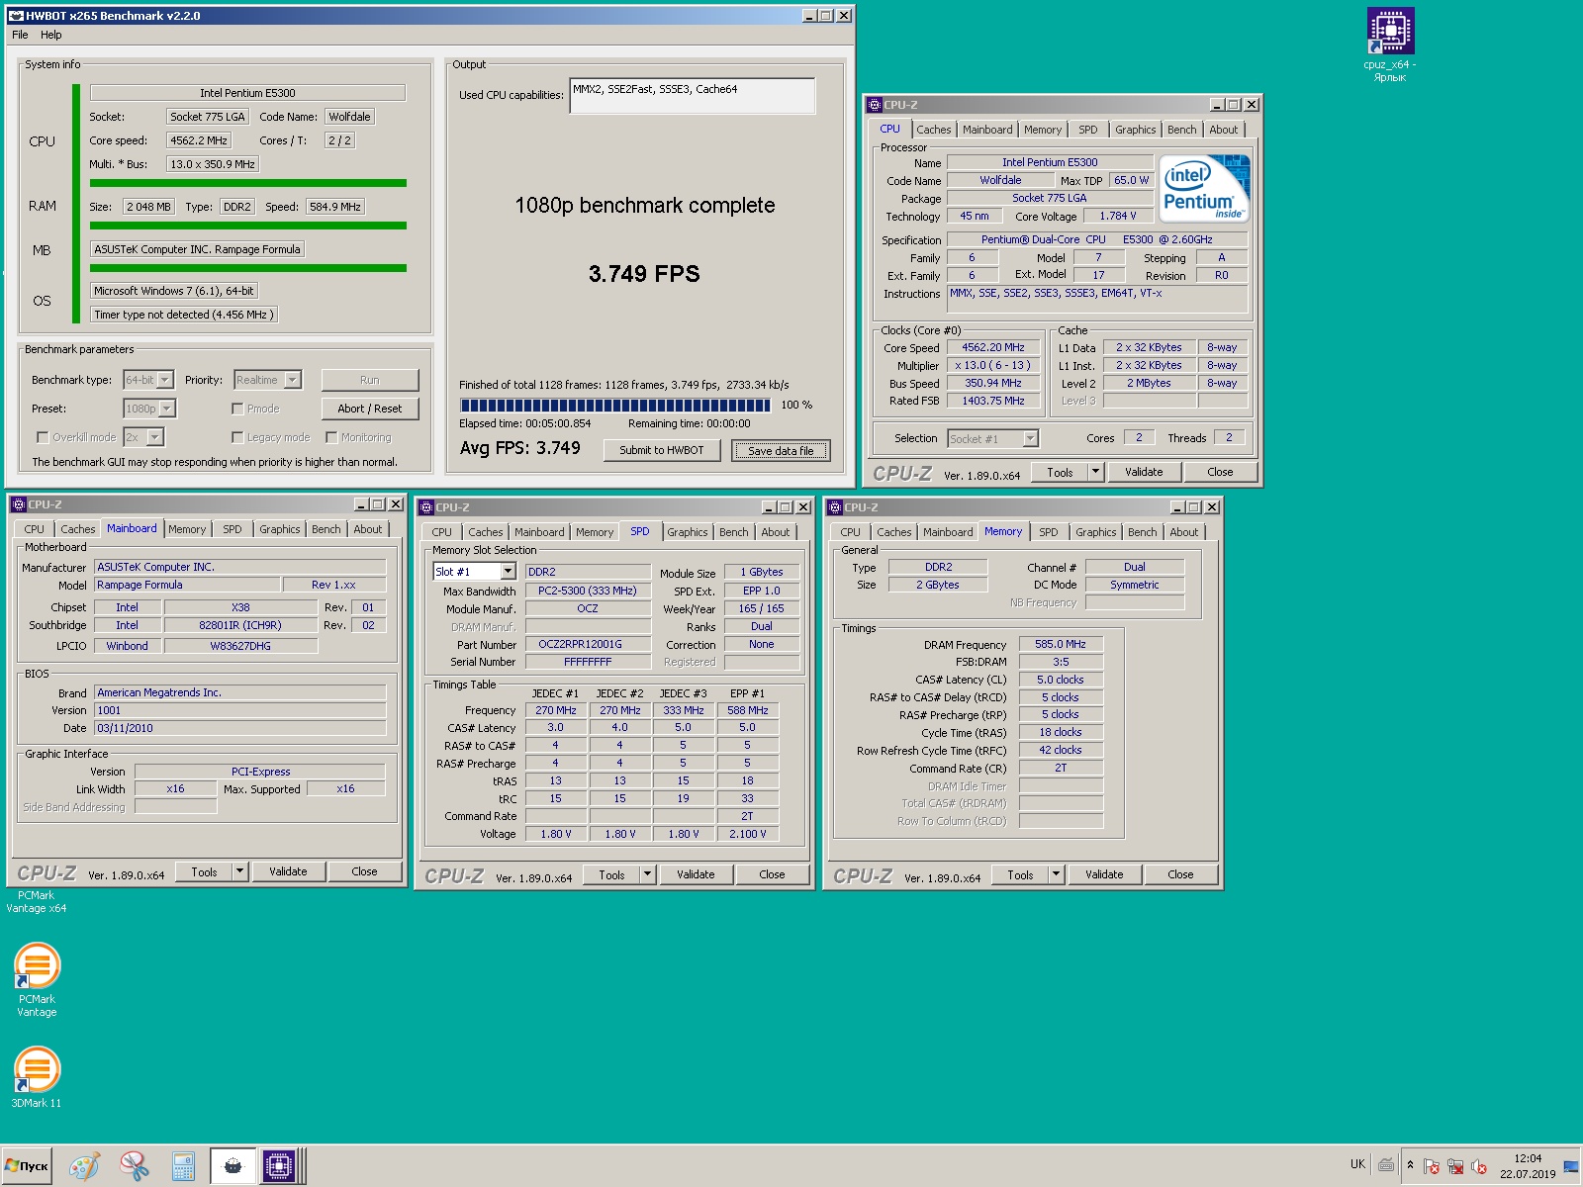Click Save data file button
This screenshot has width=1583, height=1187.
tap(781, 451)
